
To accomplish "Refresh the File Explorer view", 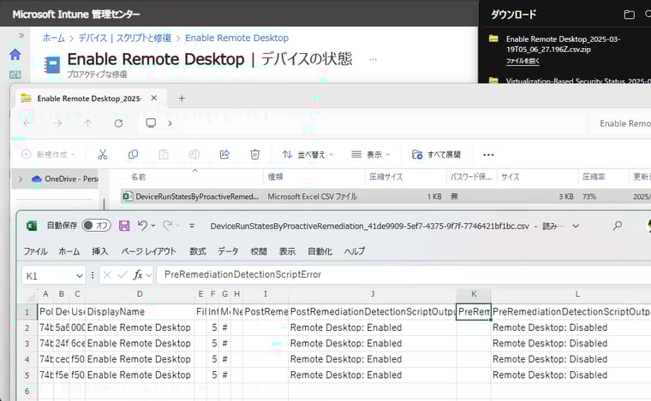I will click(x=119, y=123).
